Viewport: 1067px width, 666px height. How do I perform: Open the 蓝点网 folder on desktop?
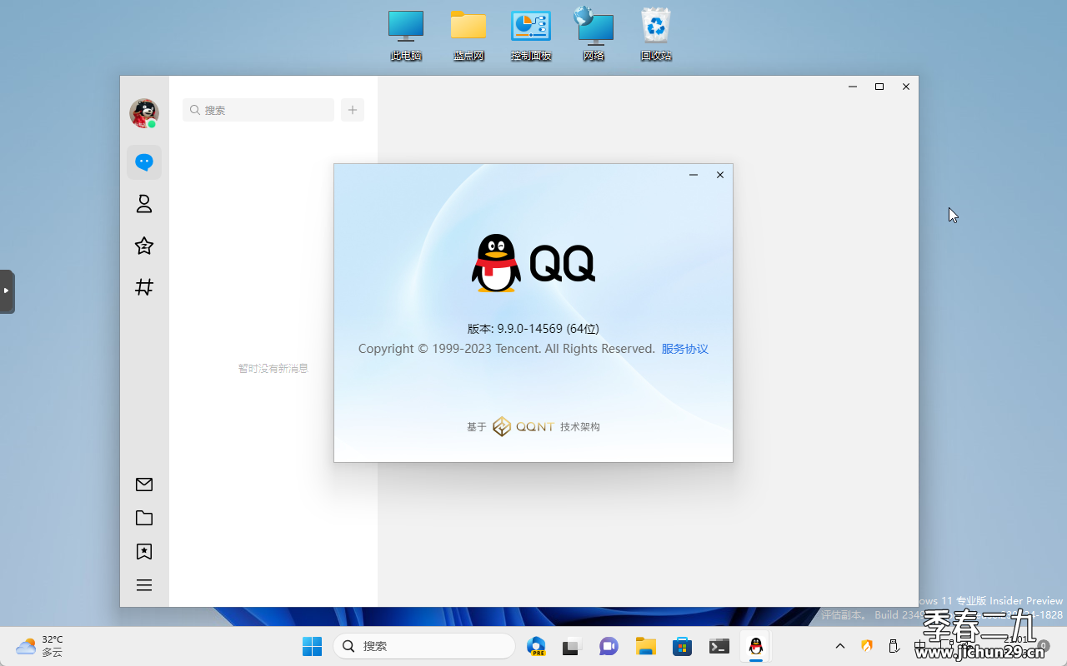click(468, 35)
